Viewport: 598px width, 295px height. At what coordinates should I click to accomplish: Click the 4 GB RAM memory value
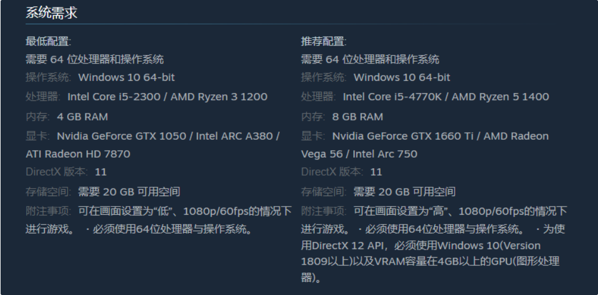82,116
